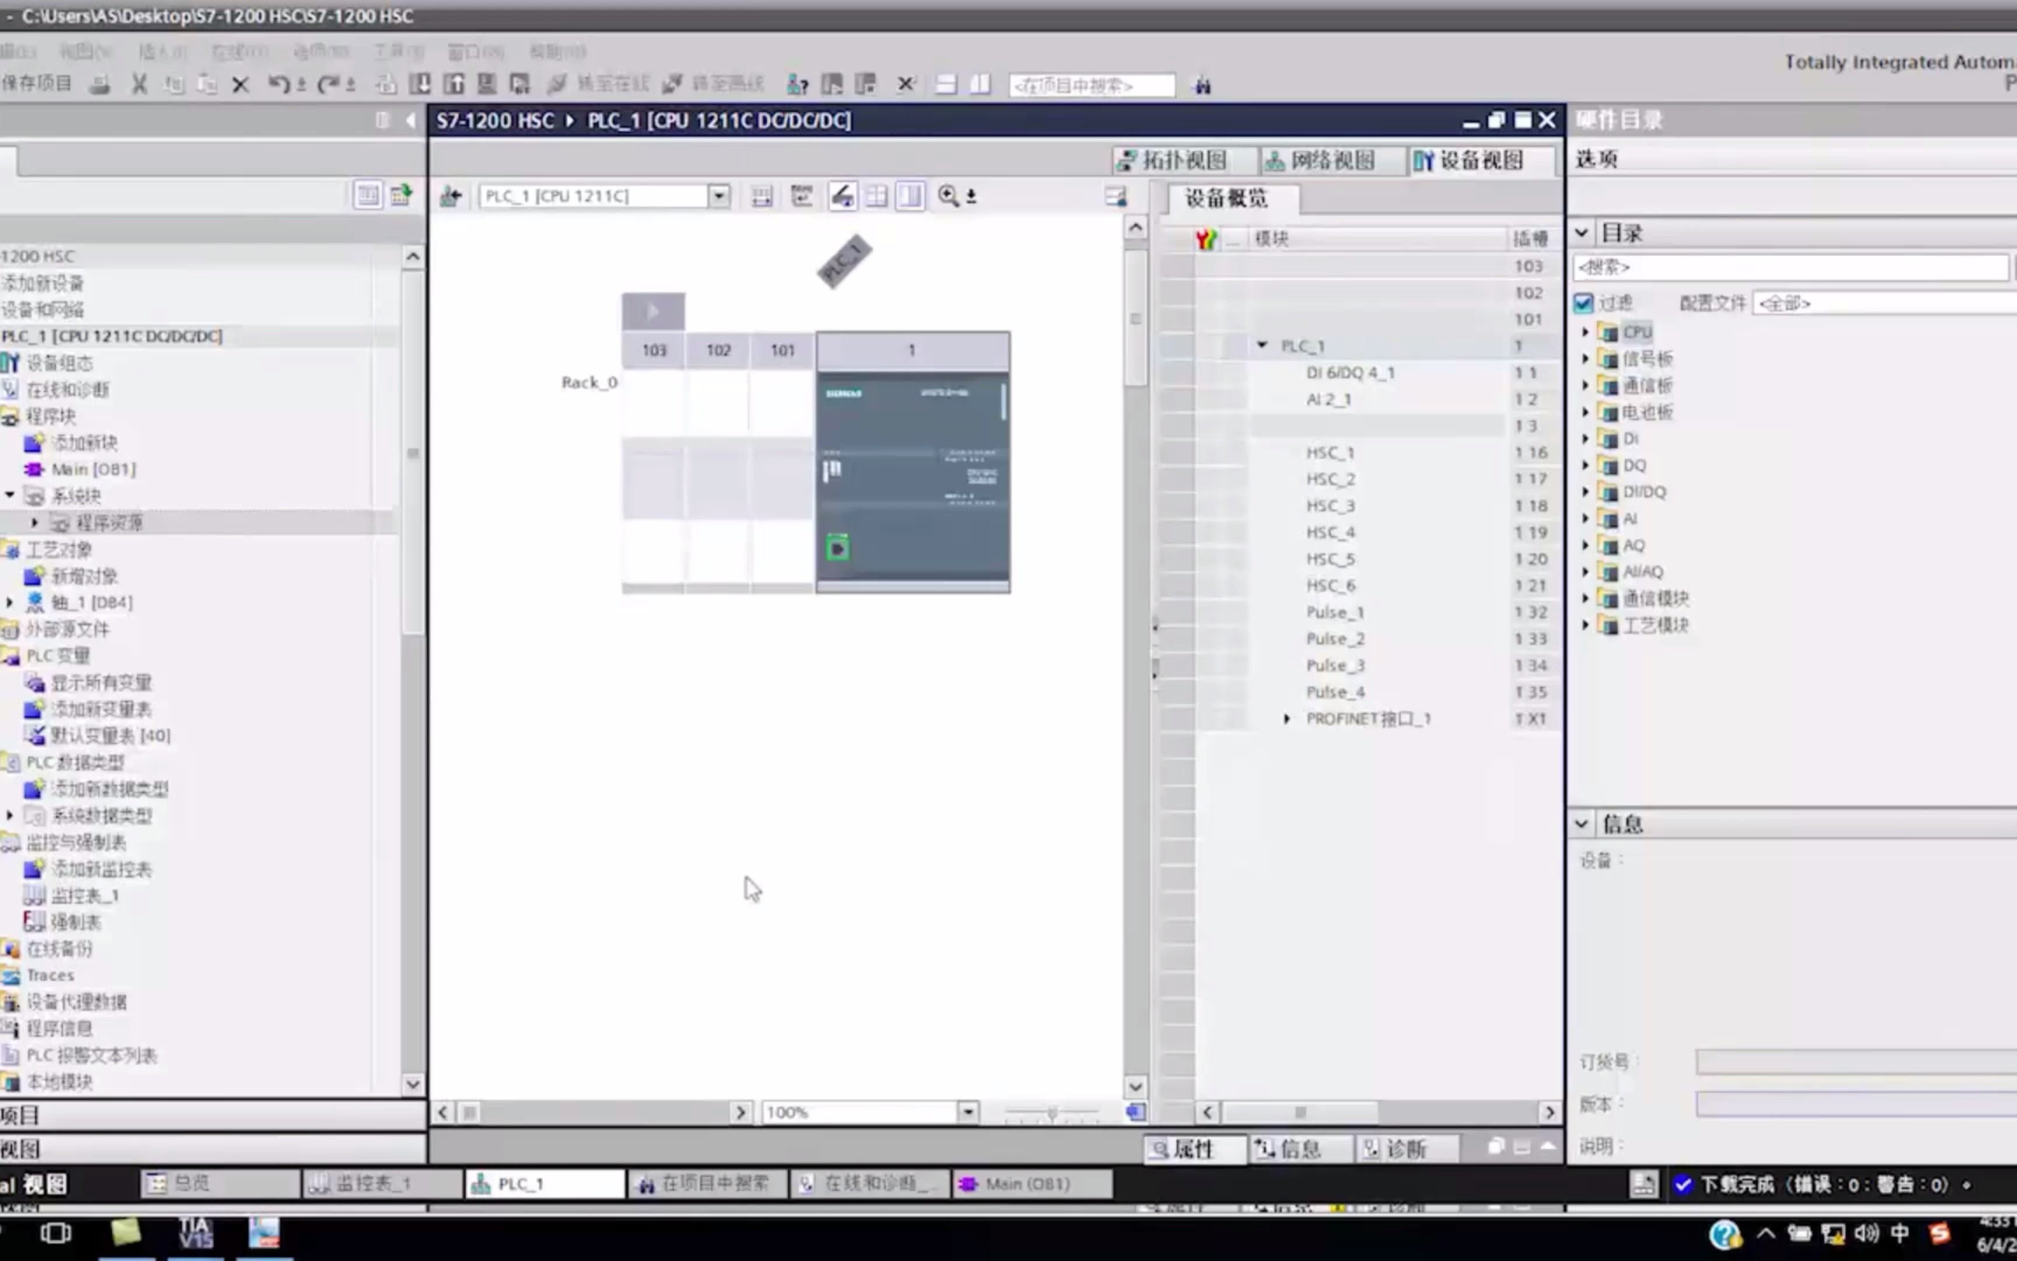Expand the CPU folder in hardware catalog
The width and height of the screenshot is (2017, 1261).
tap(1585, 332)
